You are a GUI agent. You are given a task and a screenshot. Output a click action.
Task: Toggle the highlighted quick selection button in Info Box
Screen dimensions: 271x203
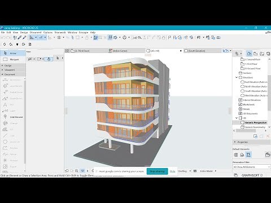coord(49,59)
